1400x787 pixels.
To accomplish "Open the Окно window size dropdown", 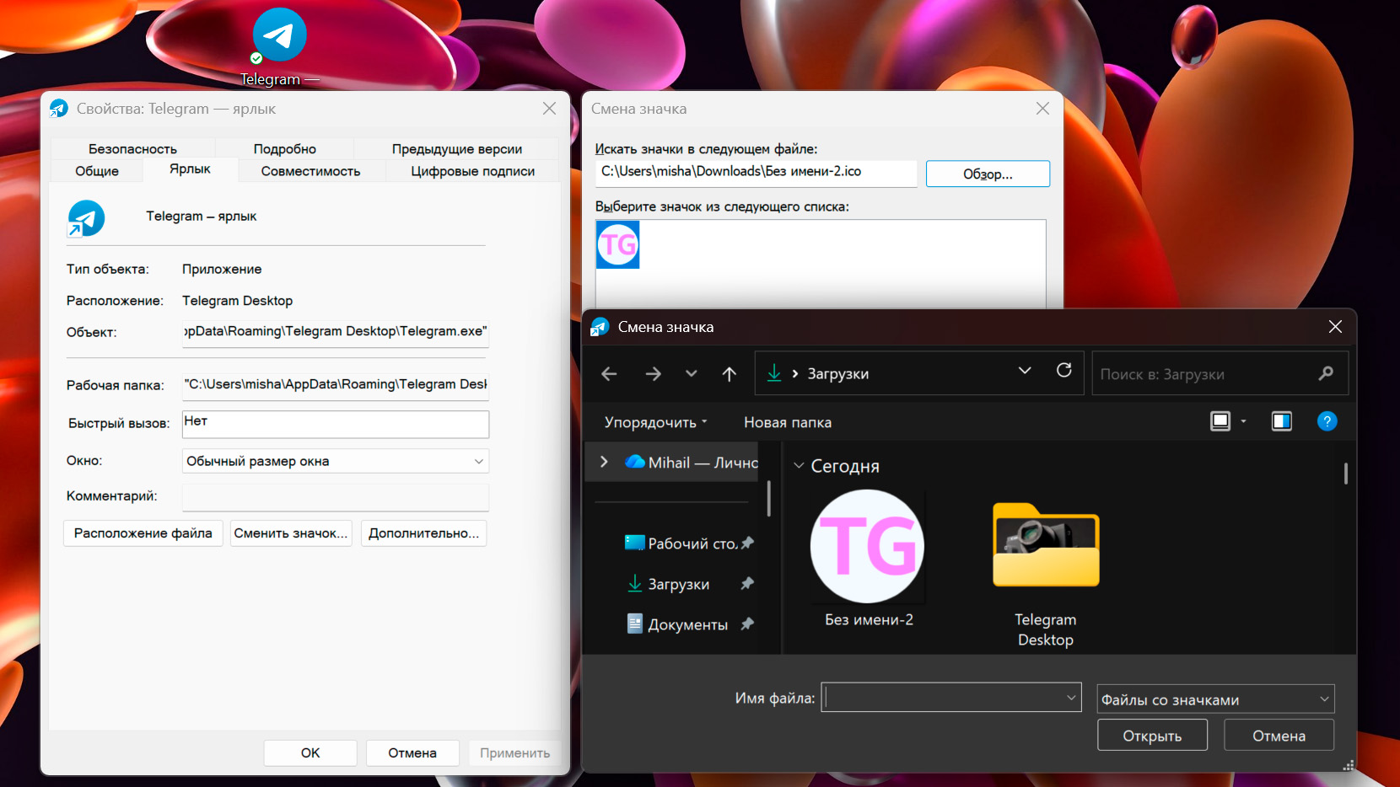I will (x=336, y=461).
